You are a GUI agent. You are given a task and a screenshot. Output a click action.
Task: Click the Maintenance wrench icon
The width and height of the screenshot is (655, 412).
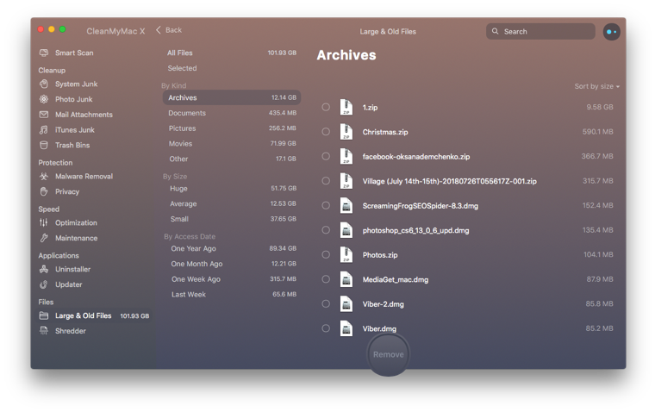pos(44,238)
